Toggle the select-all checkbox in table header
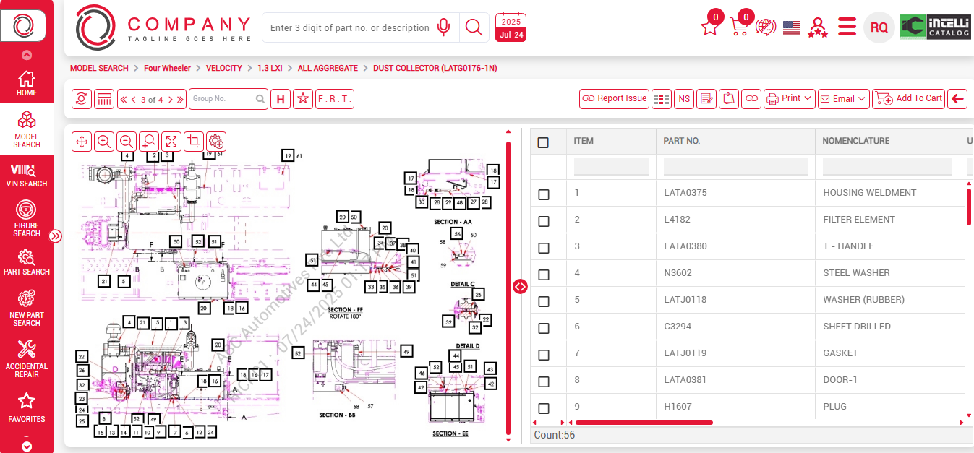Screen dimensions: 974x453 point(544,142)
